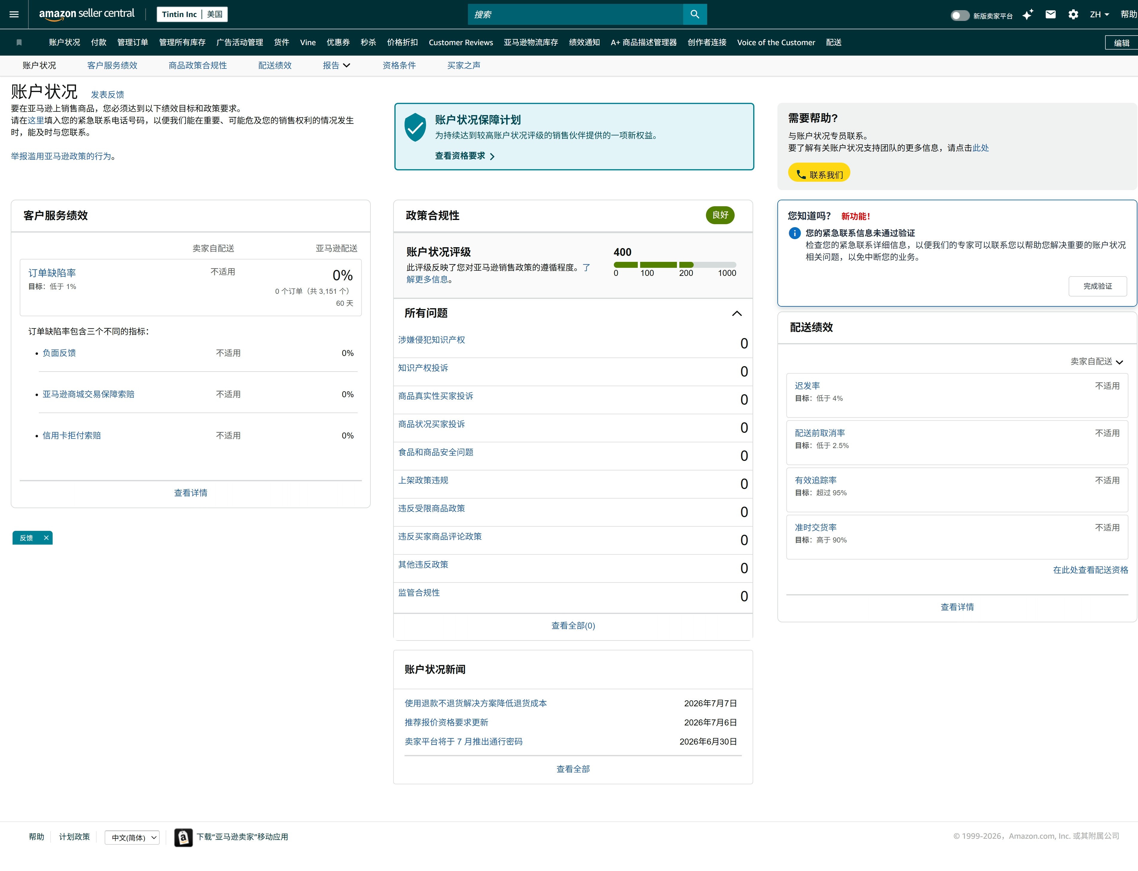Click 下载"亚马逊卖家"移动应用 link
This screenshot has width=1138, height=871.
coord(242,837)
